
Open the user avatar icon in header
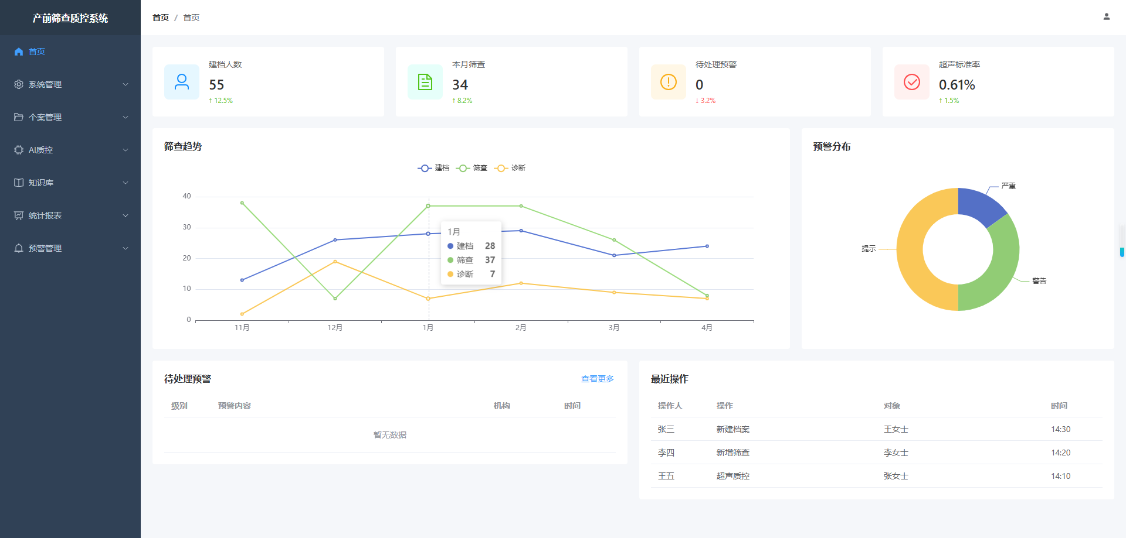click(x=1106, y=17)
